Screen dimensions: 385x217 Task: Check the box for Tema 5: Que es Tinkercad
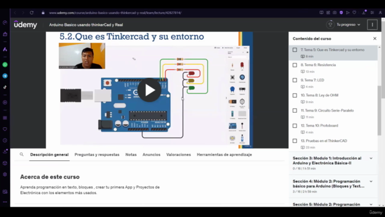(x=295, y=49)
